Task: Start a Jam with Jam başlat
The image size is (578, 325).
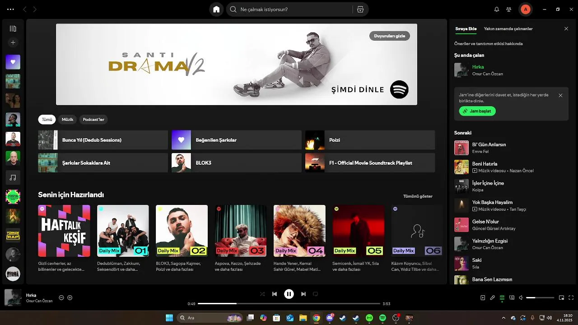Action: [477, 111]
